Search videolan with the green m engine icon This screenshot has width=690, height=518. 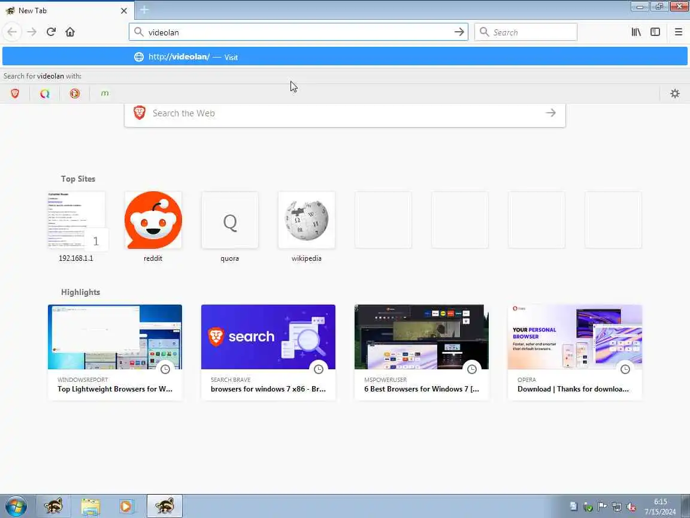[105, 94]
